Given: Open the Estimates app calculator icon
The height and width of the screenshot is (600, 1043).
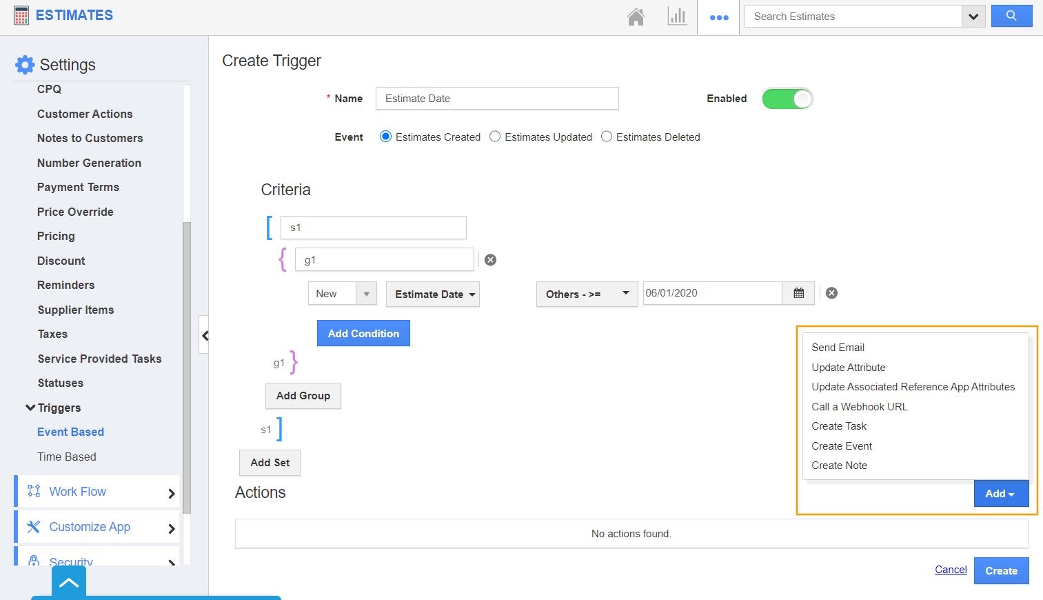Looking at the screenshot, I should 21,16.
